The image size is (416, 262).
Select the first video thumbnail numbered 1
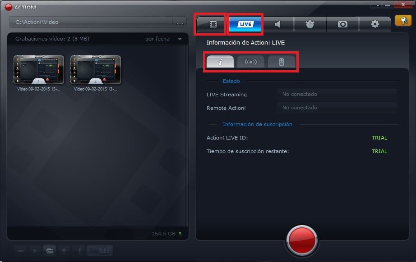pyautogui.click(x=39, y=70)
